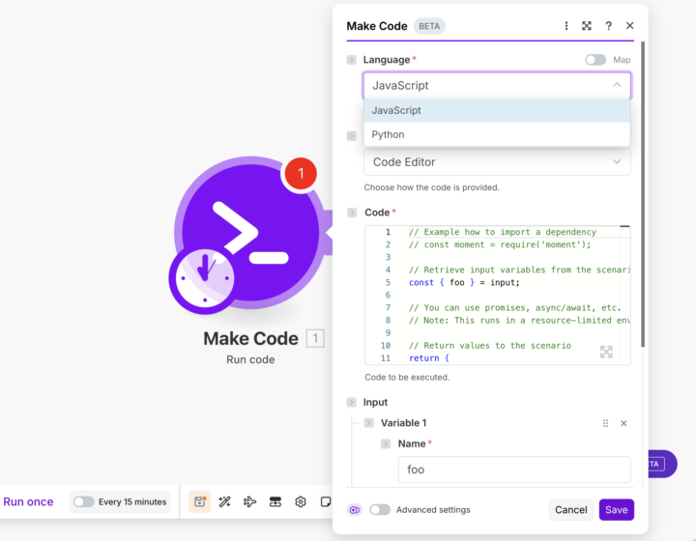Click the purple AI assistant icon near Advanced settings
Screen dimensions: 696x541
355,510
